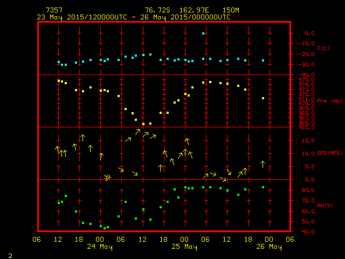Click the SPD(MPS) wind speed label
345x259 pixels.
click(329, 153)
